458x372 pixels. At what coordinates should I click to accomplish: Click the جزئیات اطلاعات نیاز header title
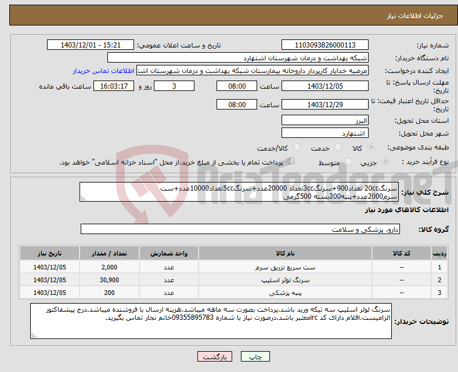(x=415, y=16)
